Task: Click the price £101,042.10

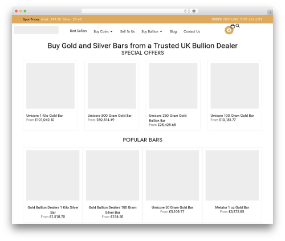Action: (x=44, y=120)
